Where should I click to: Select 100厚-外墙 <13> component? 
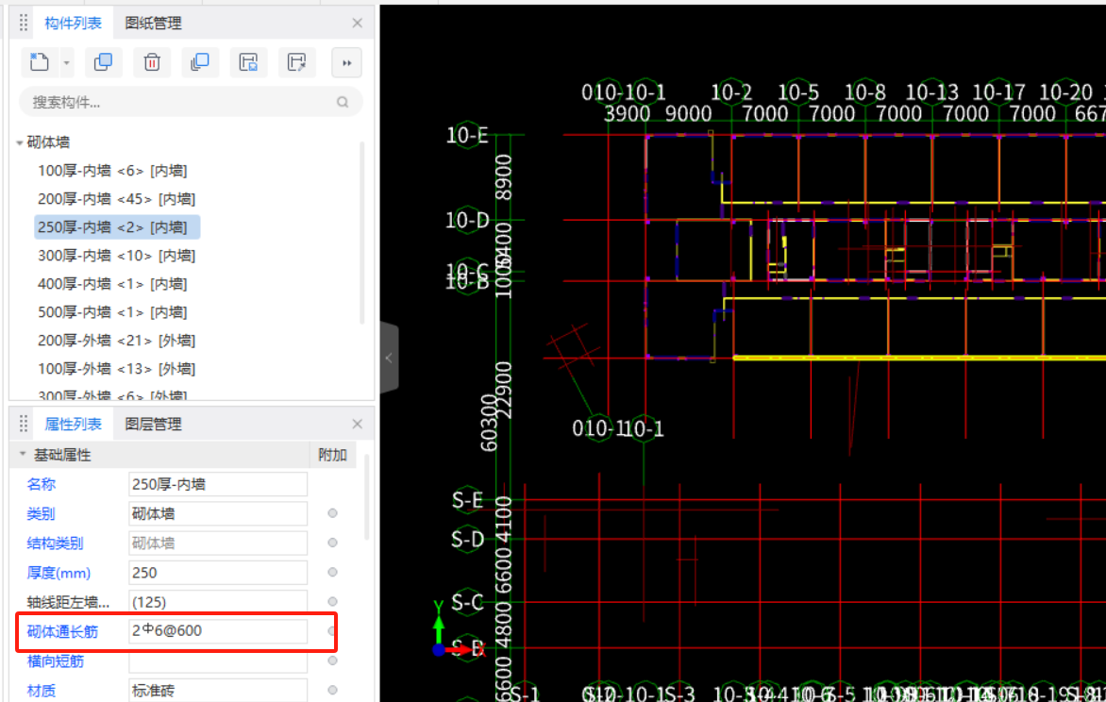coord(116,368)
